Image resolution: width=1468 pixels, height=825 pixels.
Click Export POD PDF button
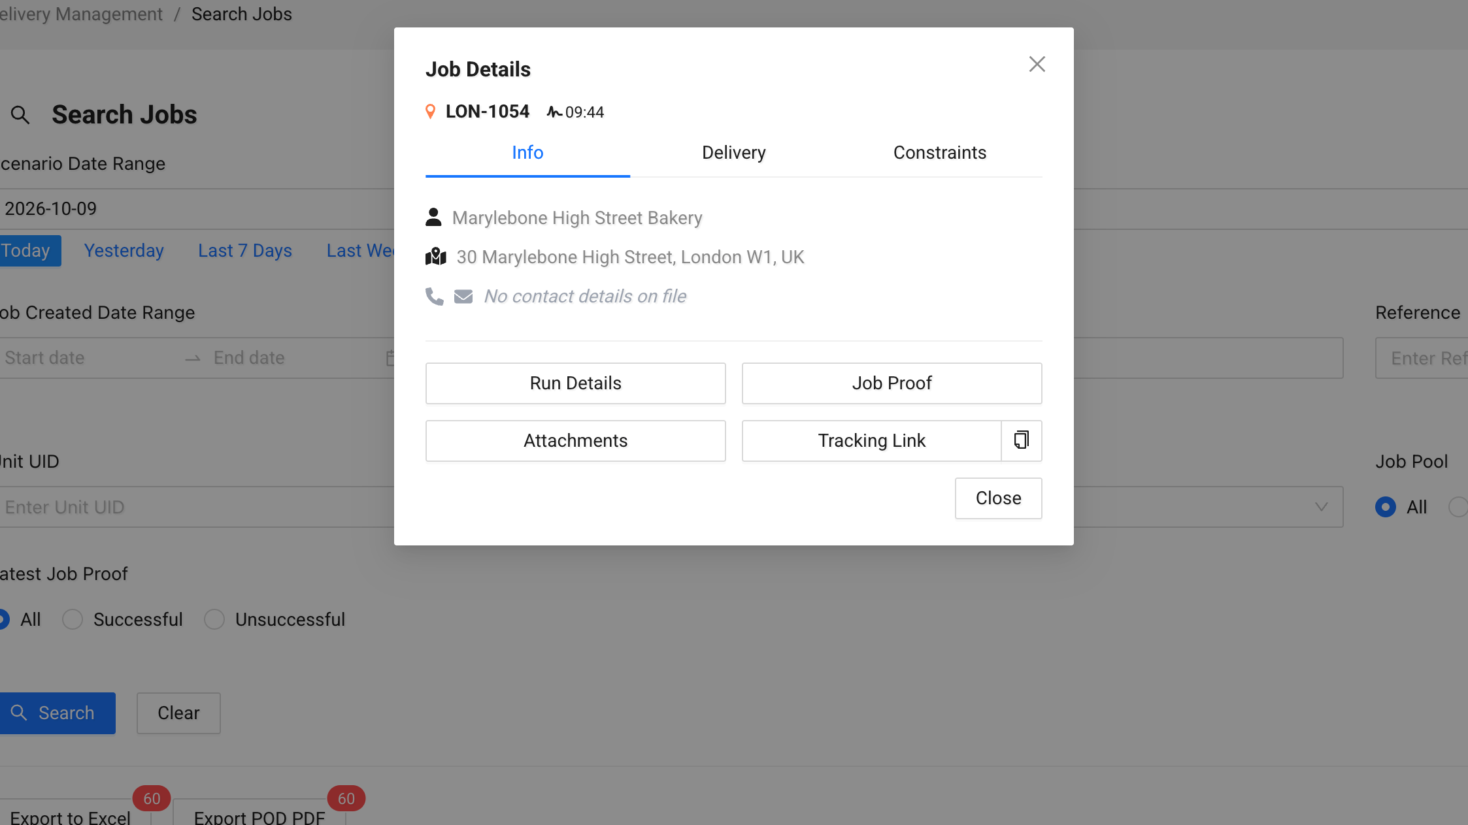(x=259, y=812)
